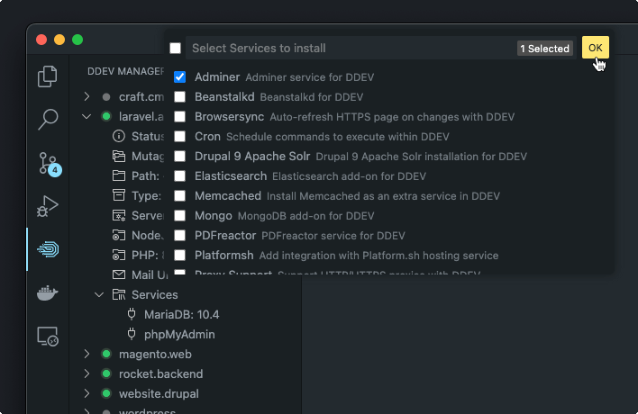The height and width of the screenshot is (414, 638).
Task: Confirm the selection with the OK button
Action: [596, 48]
